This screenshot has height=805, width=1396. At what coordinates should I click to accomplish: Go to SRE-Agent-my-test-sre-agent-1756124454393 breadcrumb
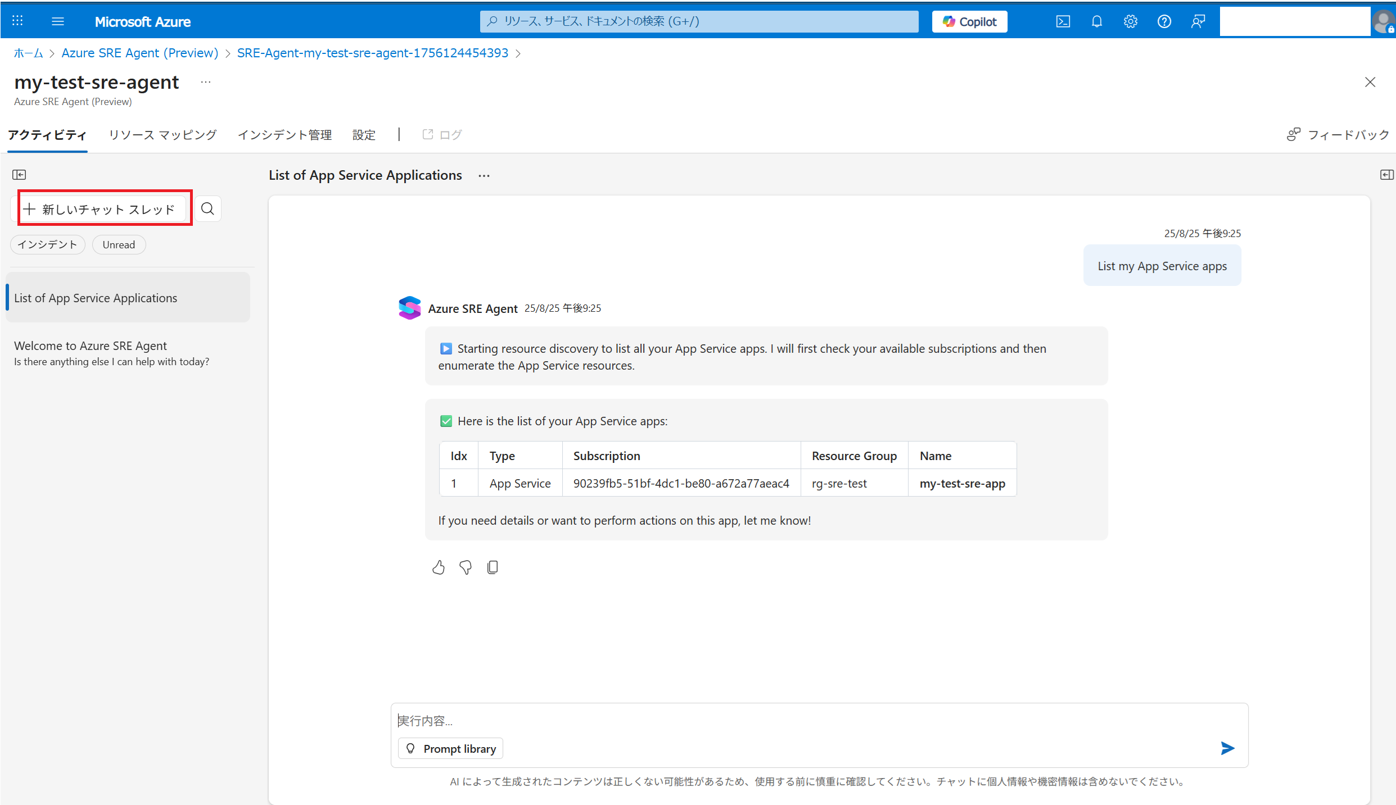(x=372, y=53)
